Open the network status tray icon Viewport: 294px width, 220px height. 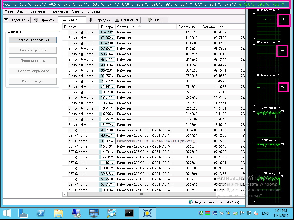coord(249,213)
